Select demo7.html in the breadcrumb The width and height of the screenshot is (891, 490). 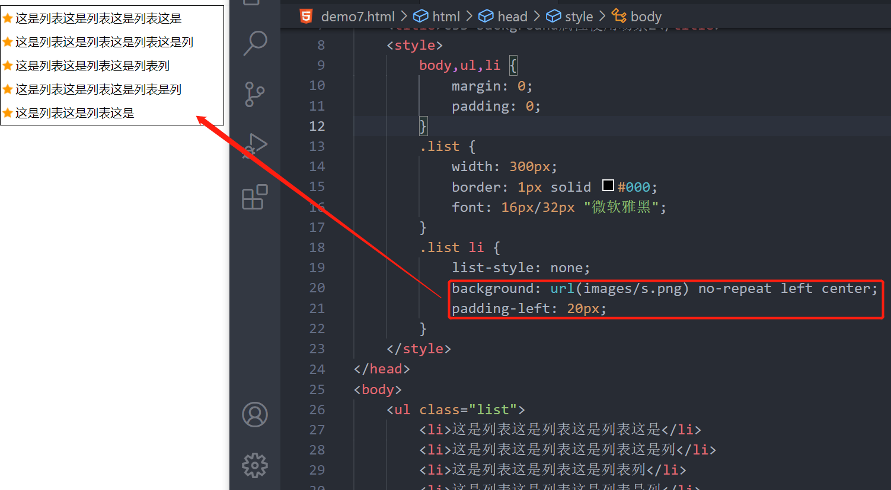357,17
